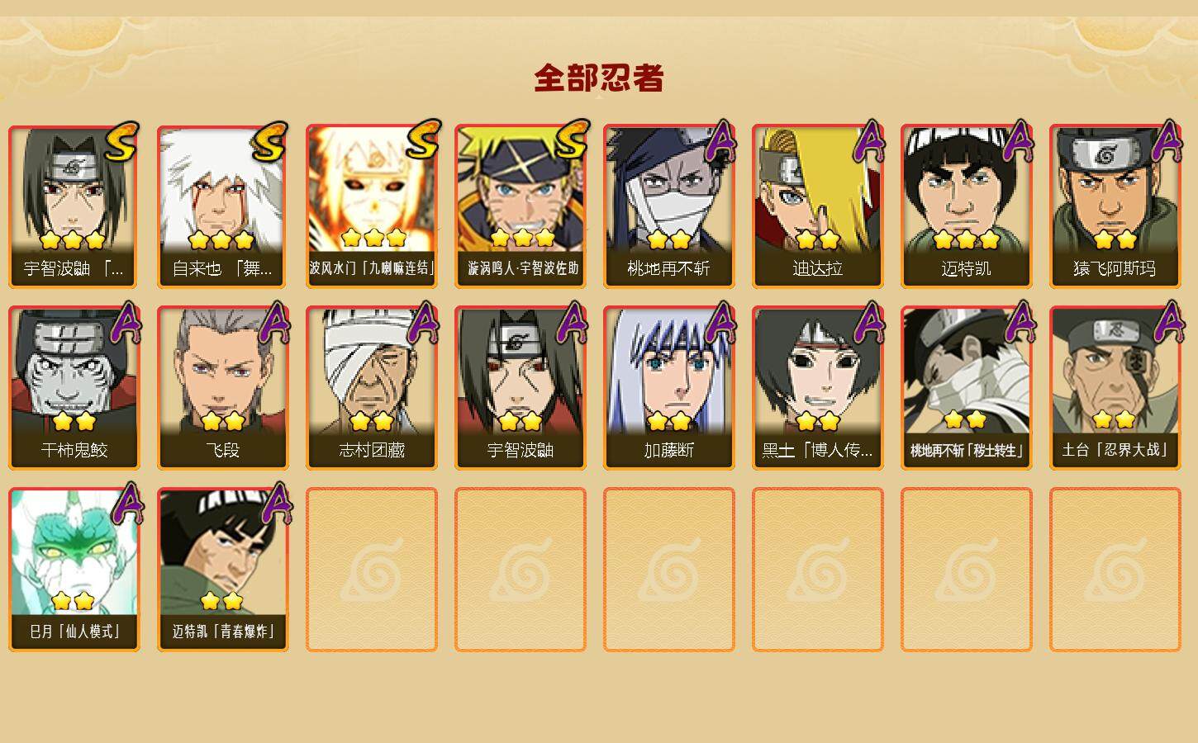Open the 土台「忍界大战」ninja card

[x=1115, y=388]
